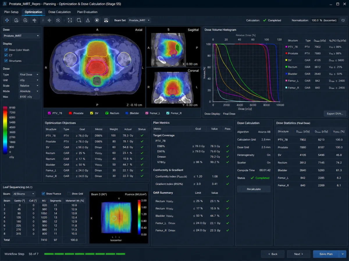
Task: Open the All Beams beam selector dropdown
Action: pos(24,194)
